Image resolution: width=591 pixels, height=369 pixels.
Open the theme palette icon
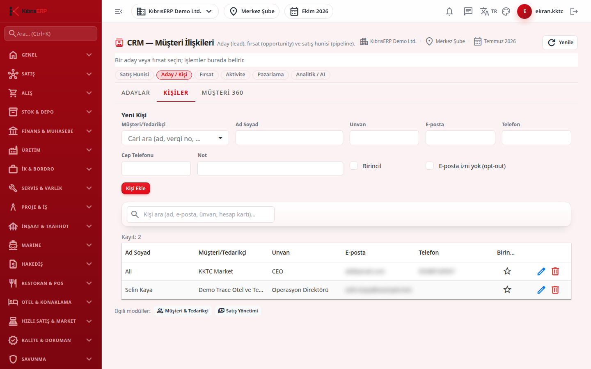coord(506,11)
